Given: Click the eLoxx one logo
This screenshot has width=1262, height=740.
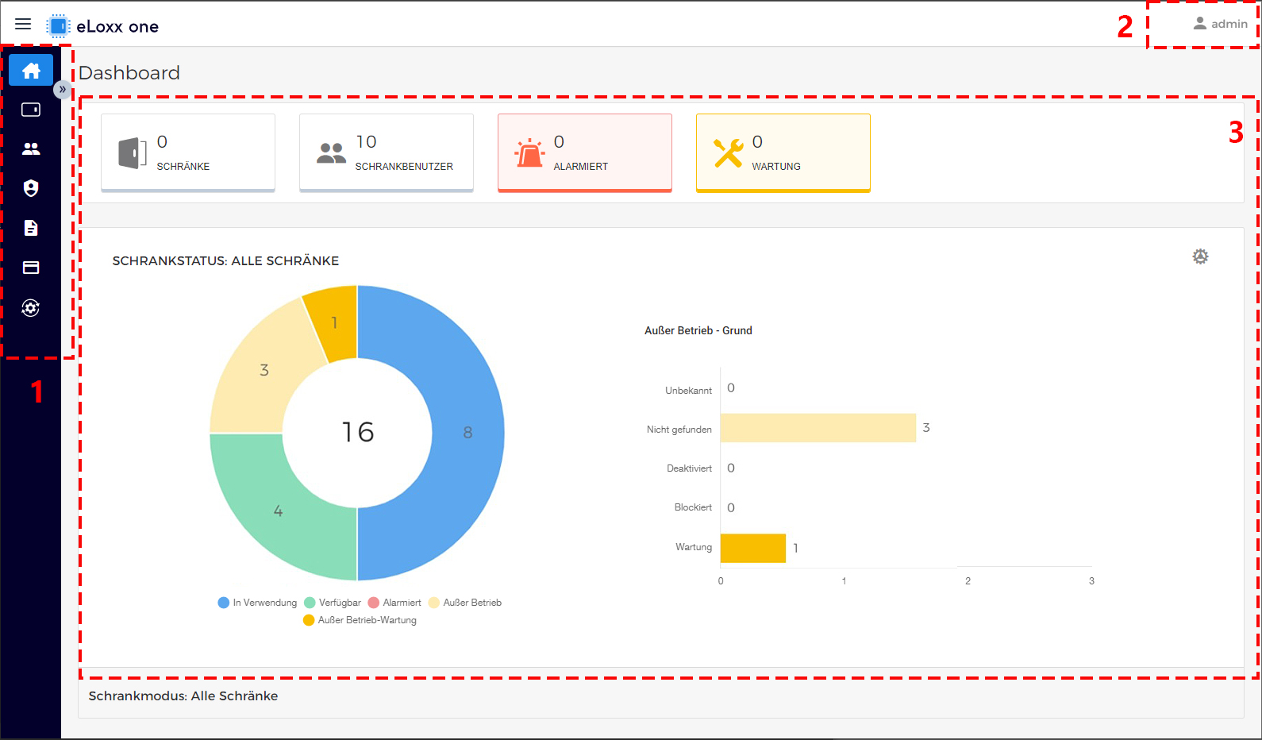Looking at the screenshot, I should [102, 26].
